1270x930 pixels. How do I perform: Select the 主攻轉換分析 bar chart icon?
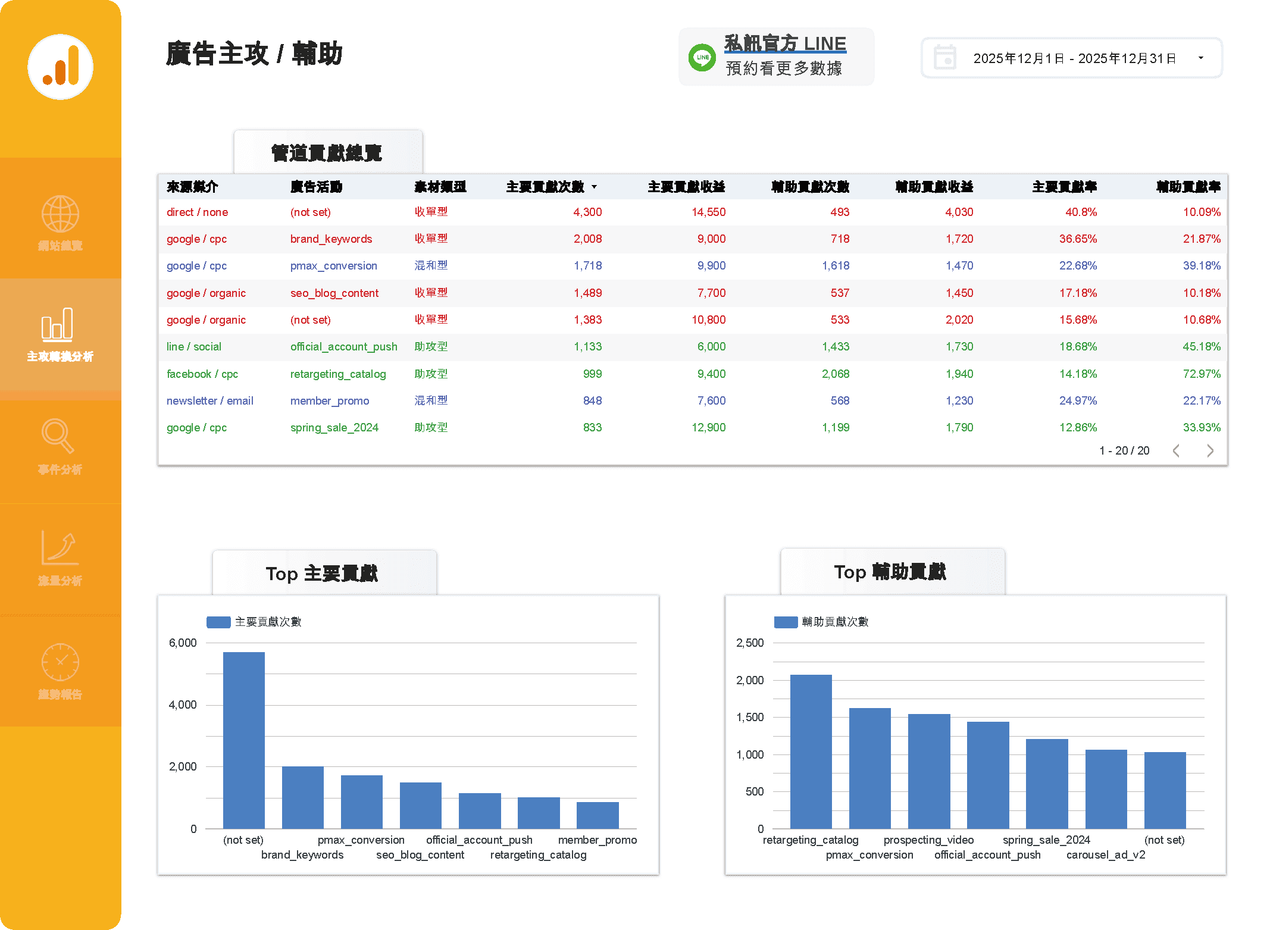(58, 324)
